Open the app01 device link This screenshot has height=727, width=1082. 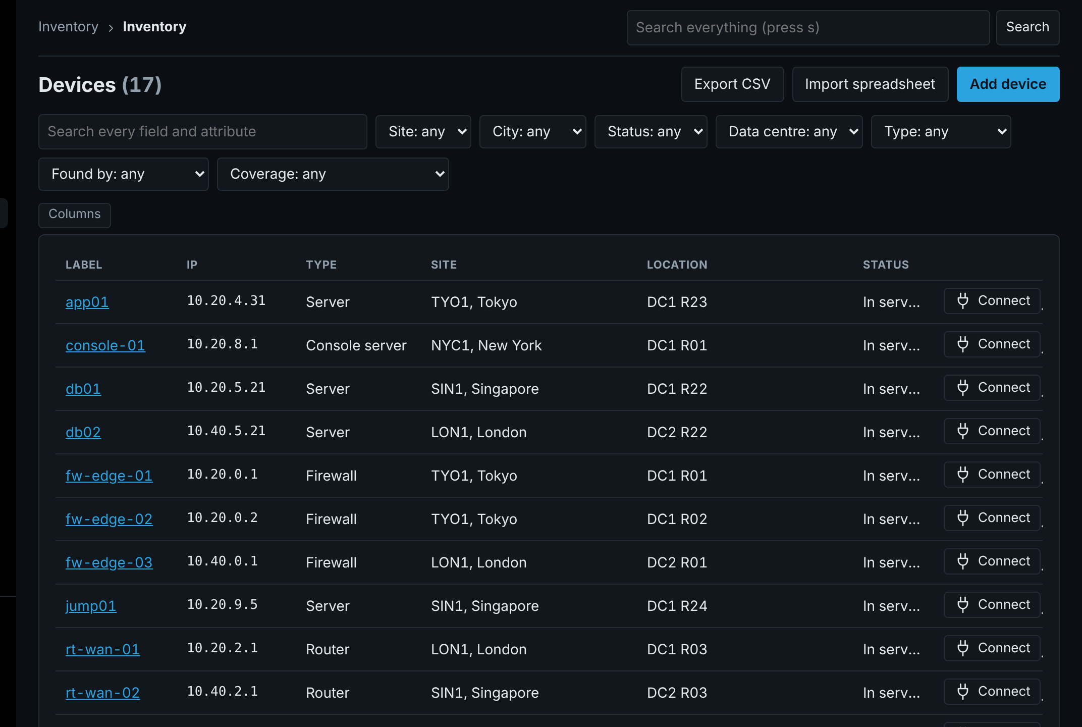pos(87,302)
